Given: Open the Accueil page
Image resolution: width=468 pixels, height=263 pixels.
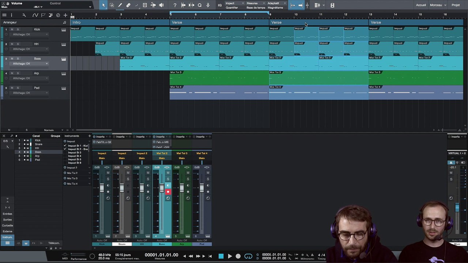Looking at the screenshot, I should click(421, 5).
